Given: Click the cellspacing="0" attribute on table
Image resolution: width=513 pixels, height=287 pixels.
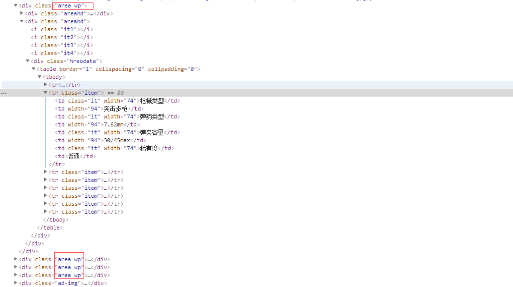Looking at the screenshot, I should coord(120,69).
